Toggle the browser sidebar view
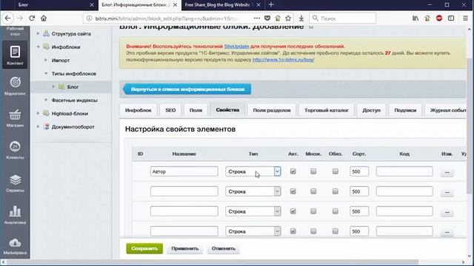Viewport: 474px width, 266px height. (x=451, y=18)
